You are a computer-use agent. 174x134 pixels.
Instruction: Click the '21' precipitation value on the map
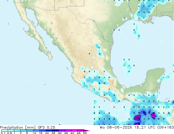(x=144, y=113)
